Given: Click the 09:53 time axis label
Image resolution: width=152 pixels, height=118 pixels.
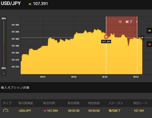Looking at the screenshot, I should [x=136, y=77].
